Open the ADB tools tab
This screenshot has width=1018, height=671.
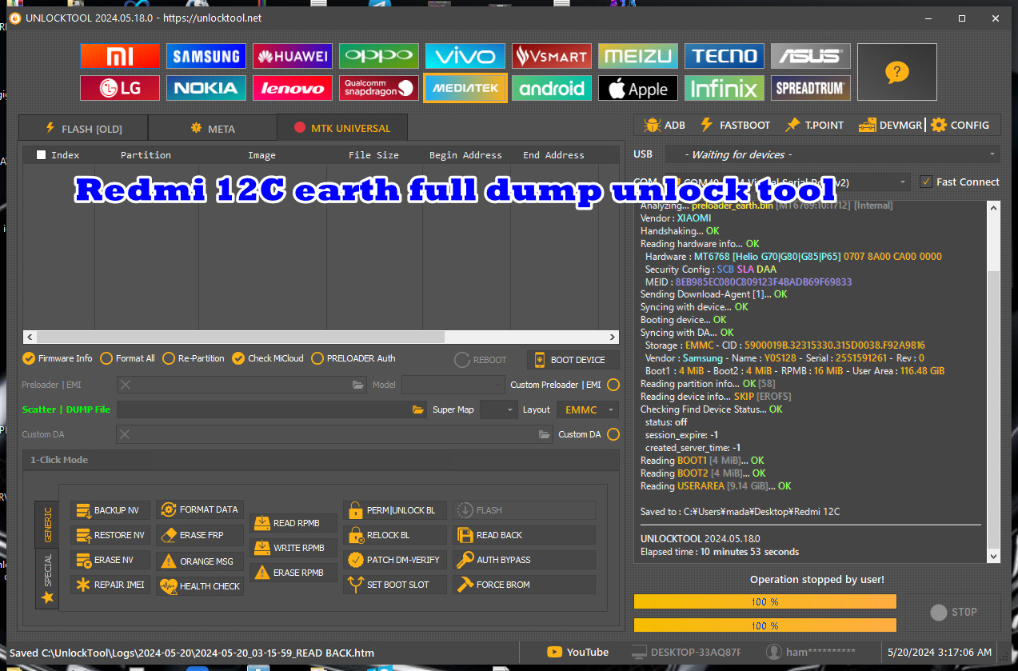(x=665, y=125)
